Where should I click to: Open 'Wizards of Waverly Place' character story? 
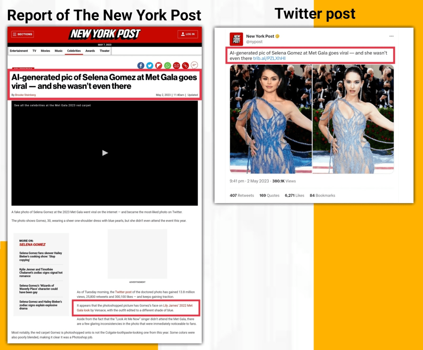coord(38,289)
